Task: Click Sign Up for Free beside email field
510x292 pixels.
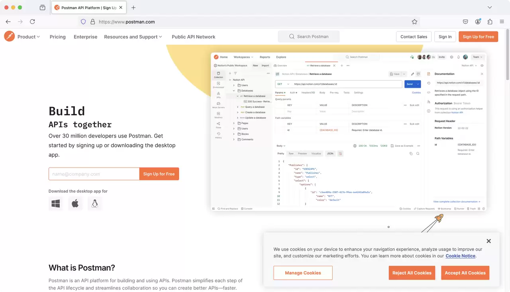Action: [x=159, y=174]
